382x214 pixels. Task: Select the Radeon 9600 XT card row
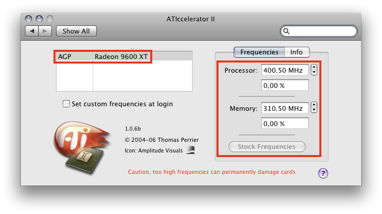click(124, 56)
